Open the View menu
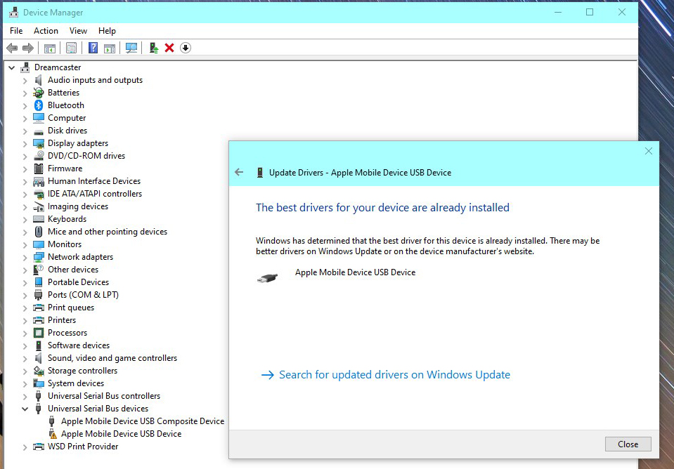The height and width of the screenshot is (469, 674). click(78, 31)
